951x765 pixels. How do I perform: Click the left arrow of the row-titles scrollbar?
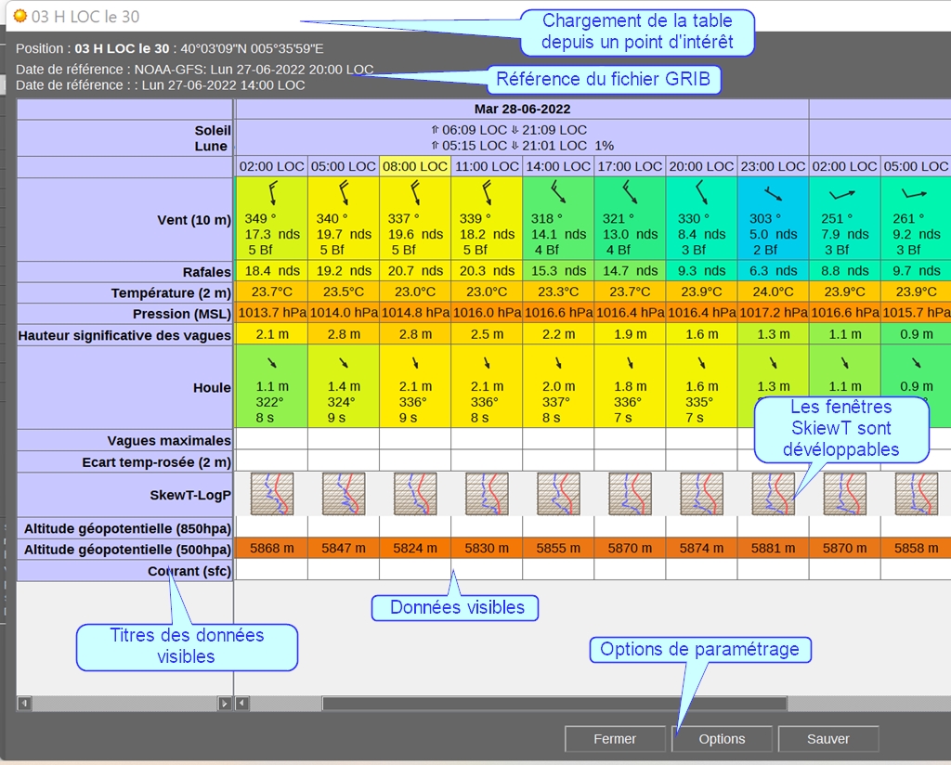24,704
